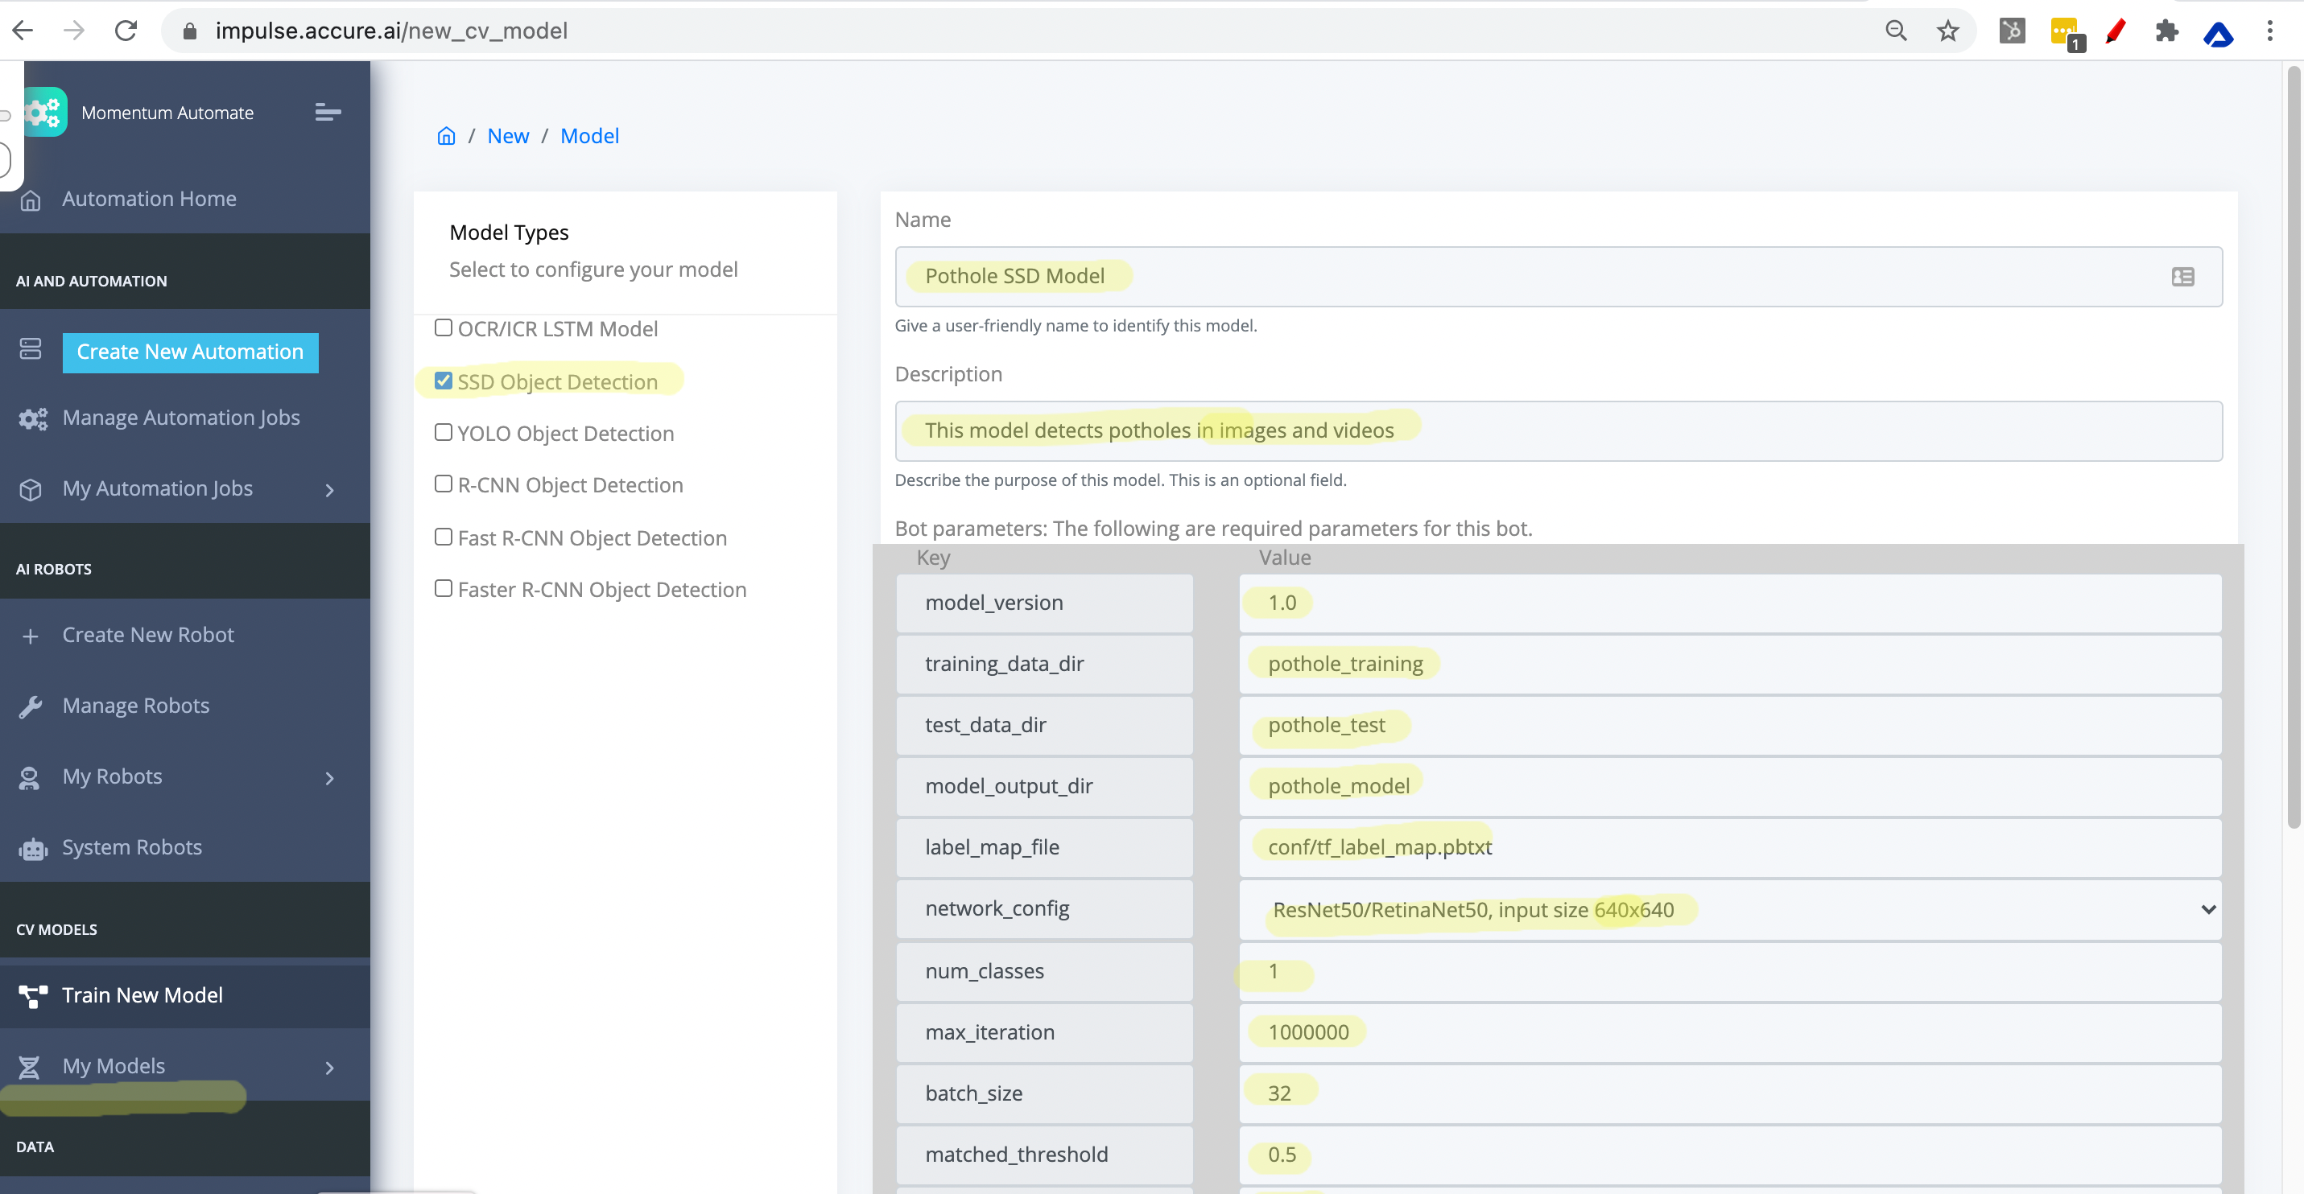
Task: Expand My Automation Jobs submenu
Action: pos(329,490)
